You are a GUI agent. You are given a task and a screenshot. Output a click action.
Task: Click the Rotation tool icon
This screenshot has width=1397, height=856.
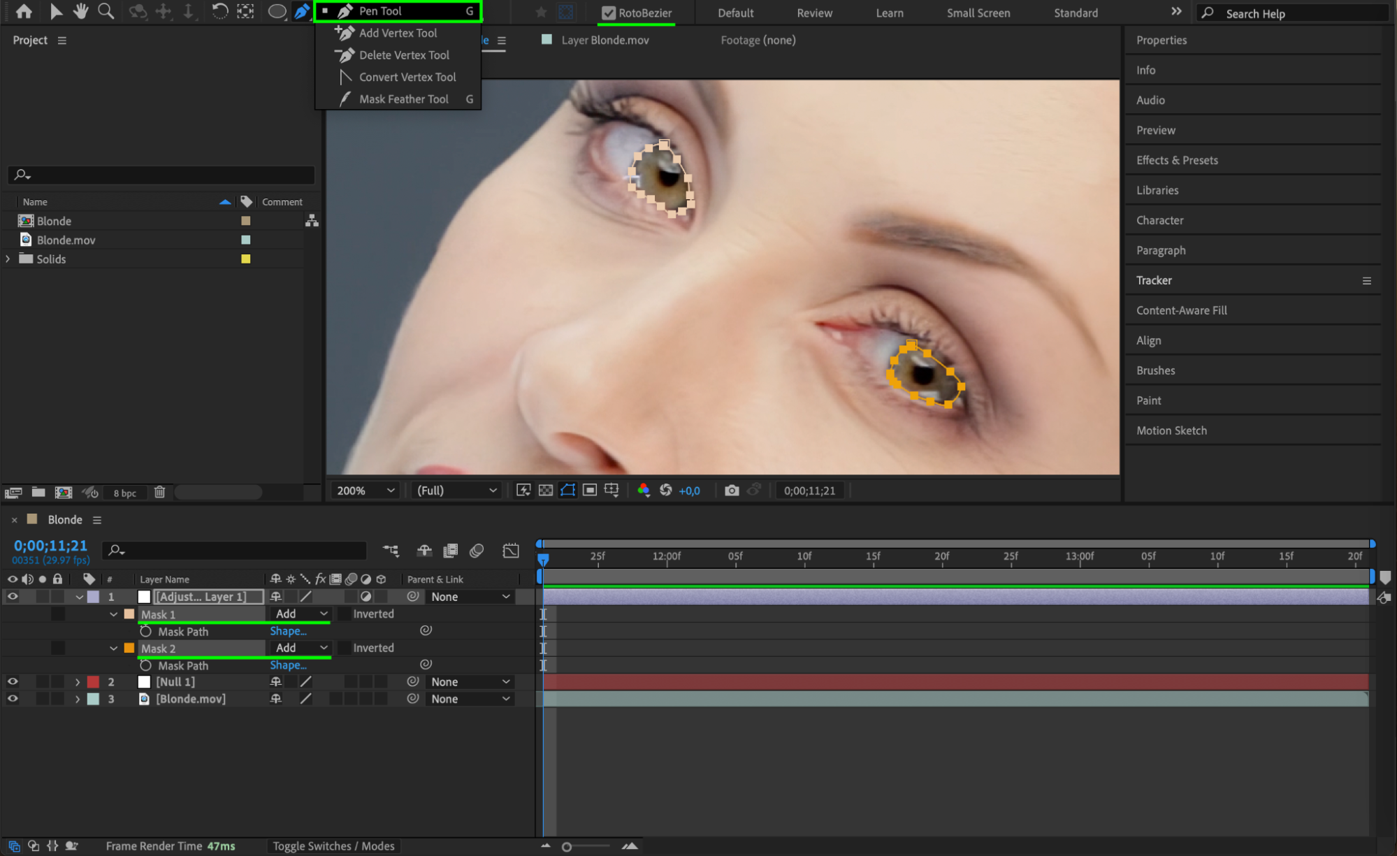click(x=219, y=11)
